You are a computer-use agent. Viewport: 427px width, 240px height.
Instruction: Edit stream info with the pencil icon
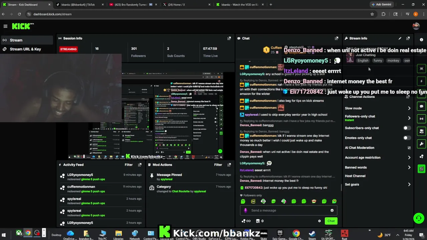click(x=400, y=38)
